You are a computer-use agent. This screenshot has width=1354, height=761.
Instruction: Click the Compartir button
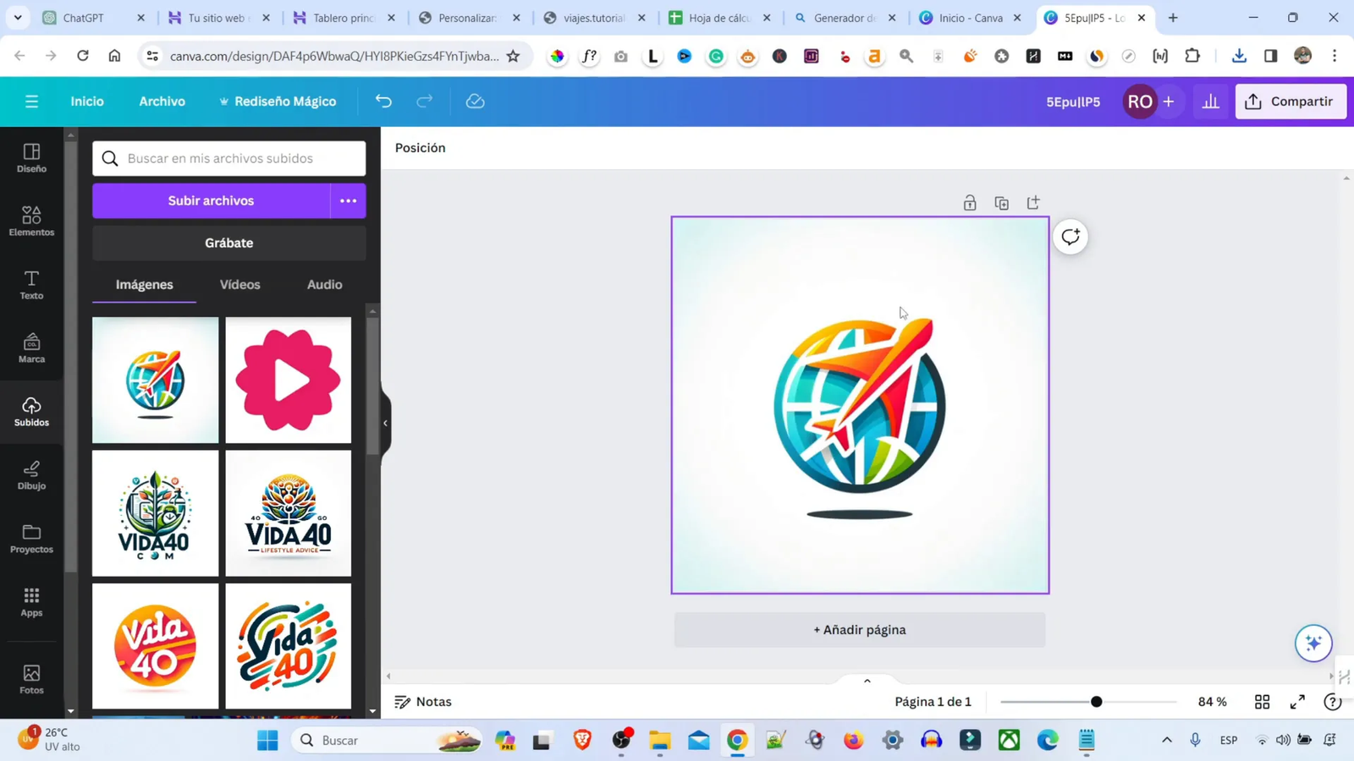tap(1291, 101)
